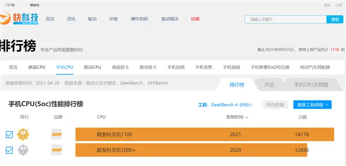Click the release year 2020 cell

click(x=235, y=150)
